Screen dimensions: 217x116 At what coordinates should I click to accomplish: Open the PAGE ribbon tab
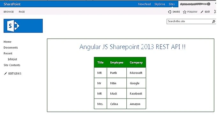click(x=22, y=12)
